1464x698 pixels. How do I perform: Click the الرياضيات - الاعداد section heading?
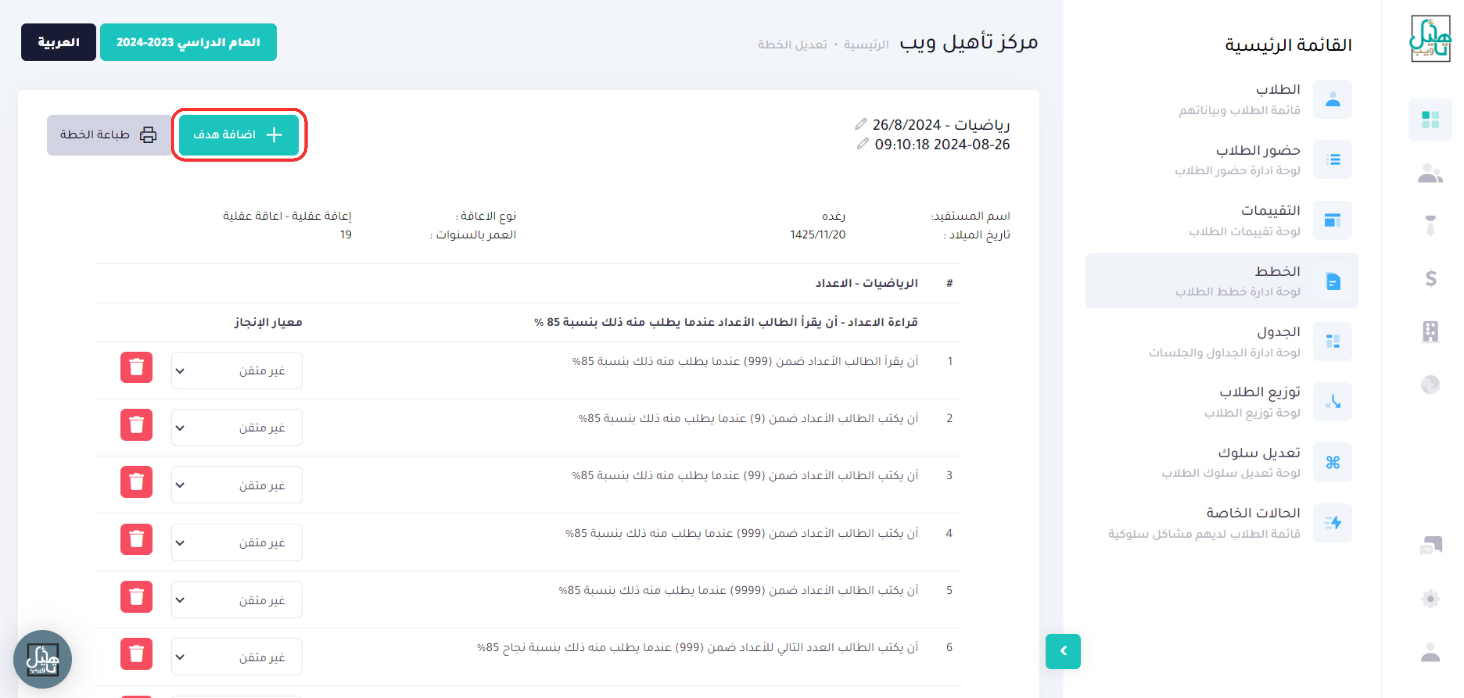pyautogui.click(x=866, y=283)
